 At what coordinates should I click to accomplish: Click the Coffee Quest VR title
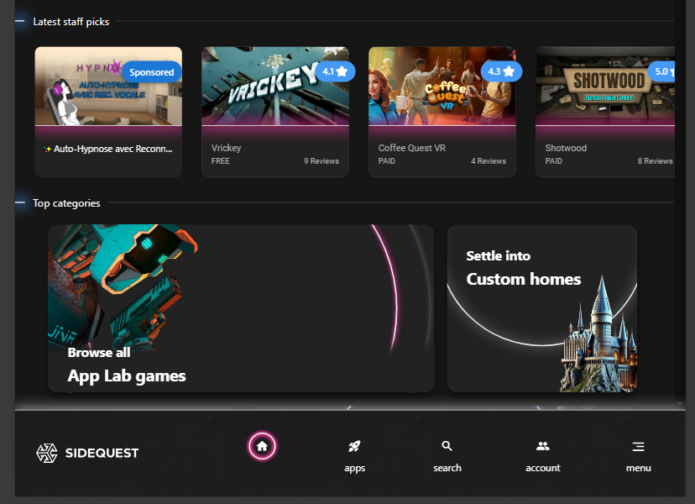(x=412, y=148)
